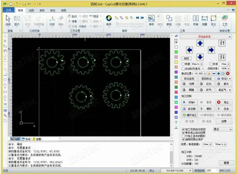The height and width of the screenshot is (174, 237).
Task: Enable the 步进 step mode checkbox
Action: coord(211,64)
